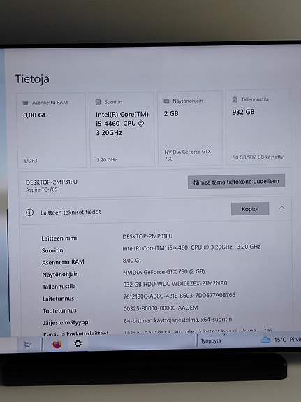Click the storage icon next to Tallennustila

click(x=235, y=99)
